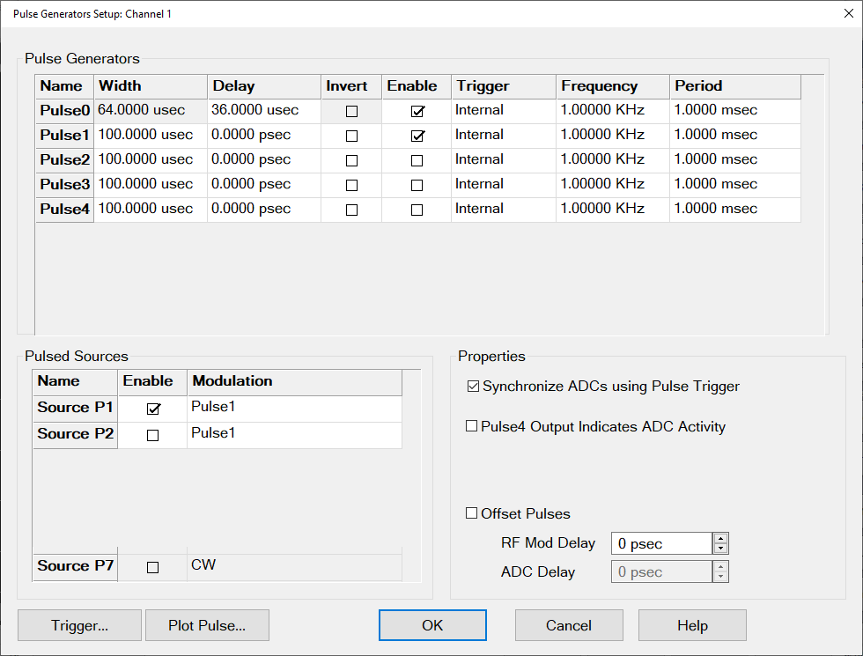Image resolution: width=863 pixels, height=656 pixels.
Task: Confirm settings with OK button
Action: (432, 626)
